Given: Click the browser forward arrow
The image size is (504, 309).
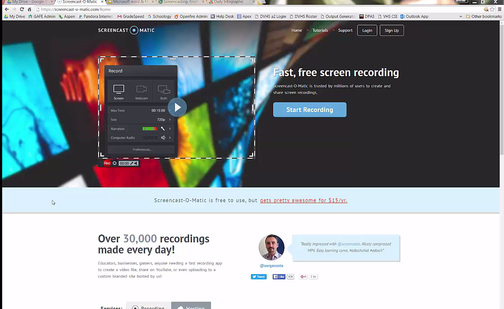Looking at the screenshot, I should (x=14, y=9).
